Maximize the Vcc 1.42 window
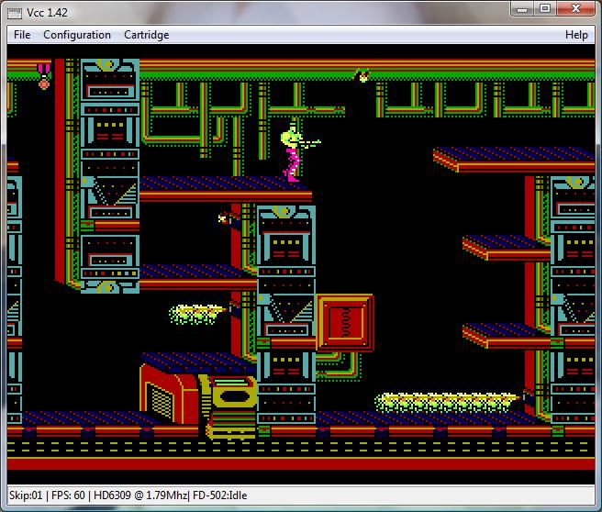This screenshot has height=512, width=602. coord(544,9)
